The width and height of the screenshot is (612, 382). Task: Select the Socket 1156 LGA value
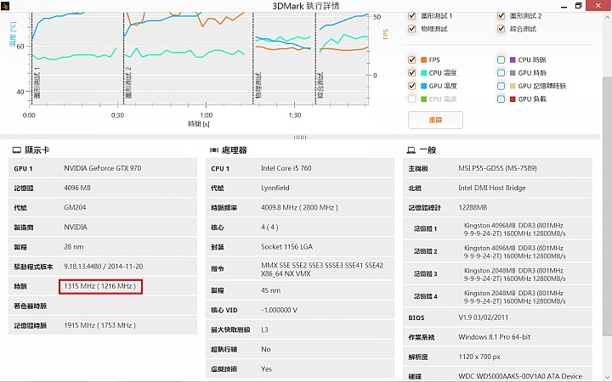coord(287,247)
